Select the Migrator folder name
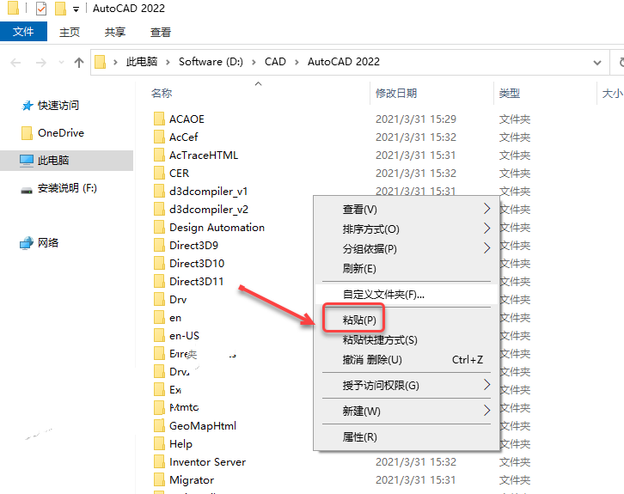The image size is (624, 494). pos(192,480)
